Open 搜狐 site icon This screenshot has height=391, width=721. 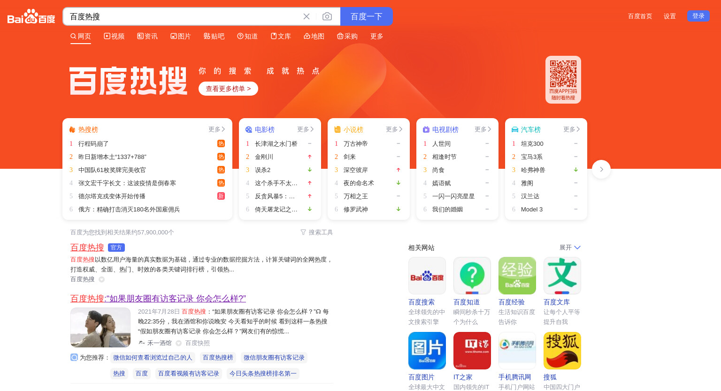coord(562,351)
